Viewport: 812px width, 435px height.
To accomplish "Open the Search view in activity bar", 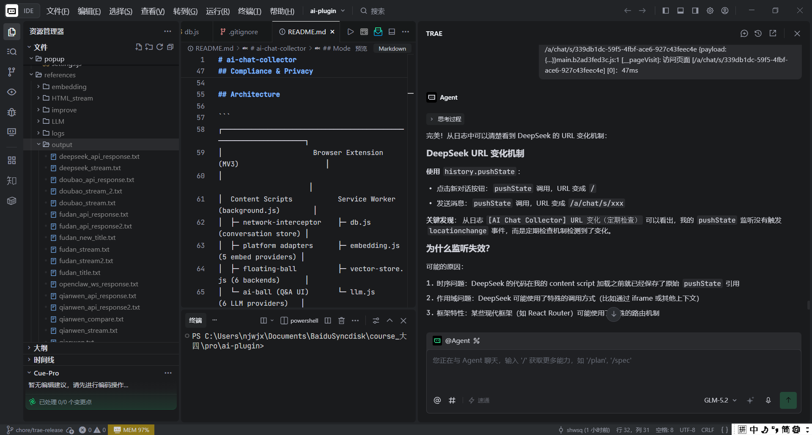I will pyautogui.click(x=12, y=52).
